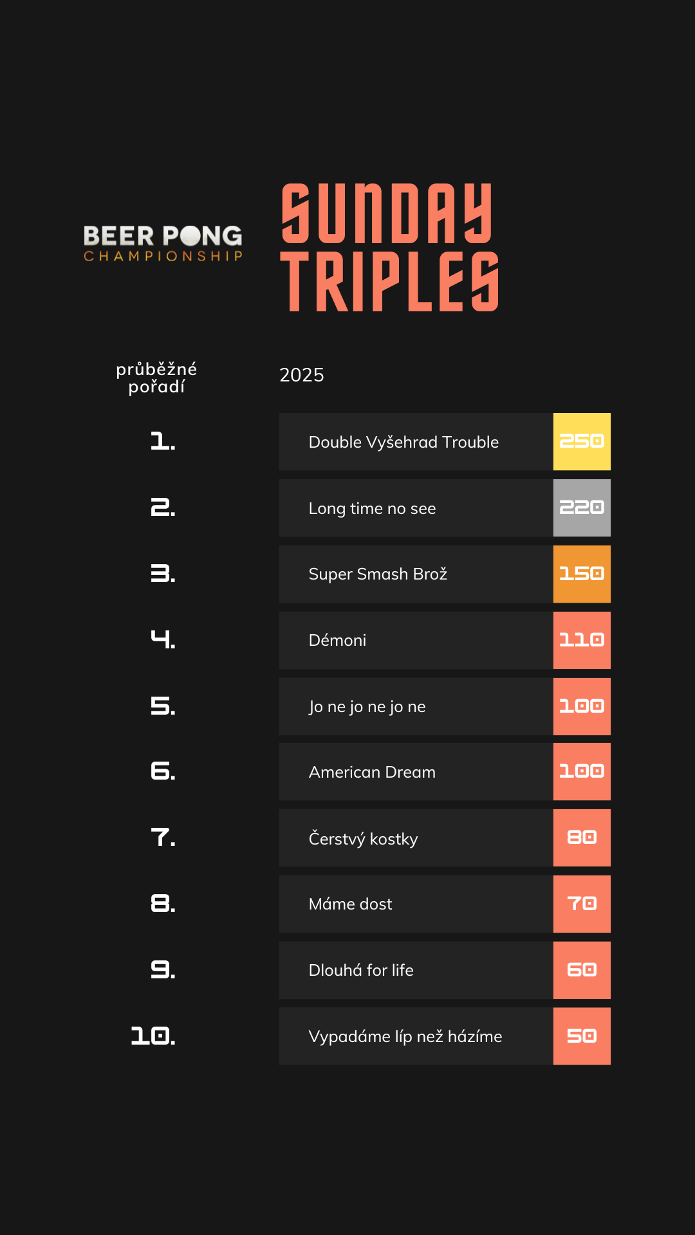This screenshot has width=695, height=1235.
Task: Click the yellow 250 score box
Action: [x=582, y=442]
